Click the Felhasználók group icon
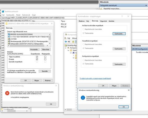Image resolution: width=148 pixels, height=118 pixels. coord(9,44)
